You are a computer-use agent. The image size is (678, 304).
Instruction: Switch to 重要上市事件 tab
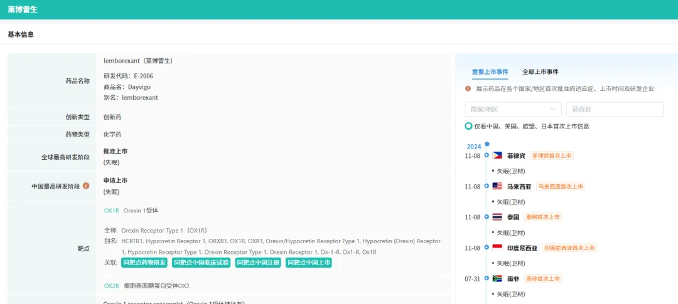point(490,71)
